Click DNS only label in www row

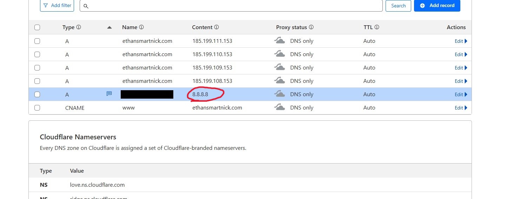click(x=302, y=108)
